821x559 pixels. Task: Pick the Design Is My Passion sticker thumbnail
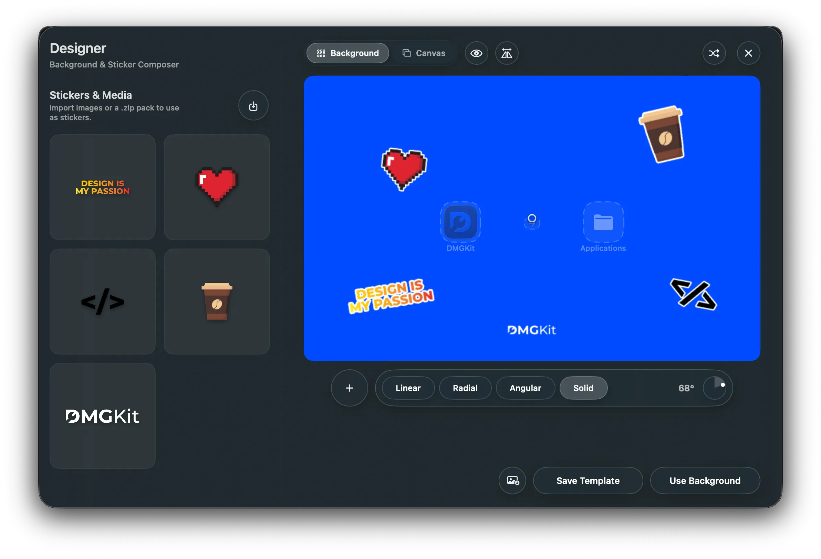point(102,187)
